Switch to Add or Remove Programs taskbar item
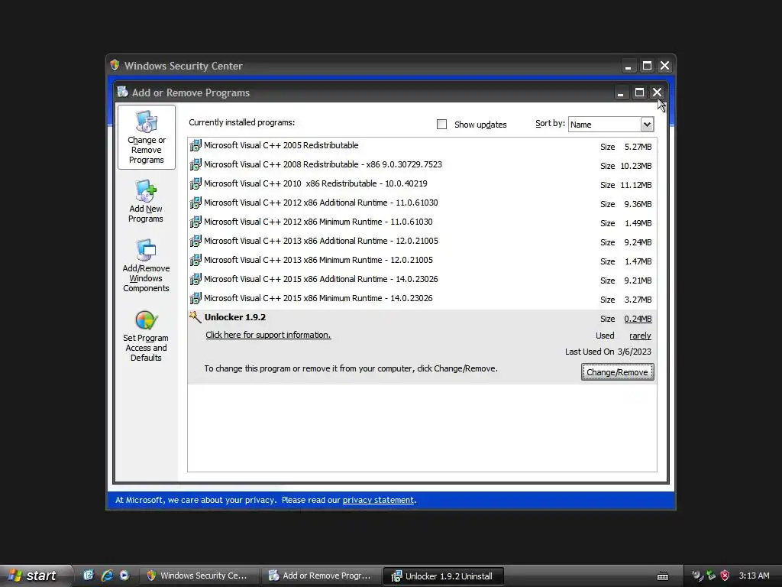782x587 pixels. pos(321,576)
